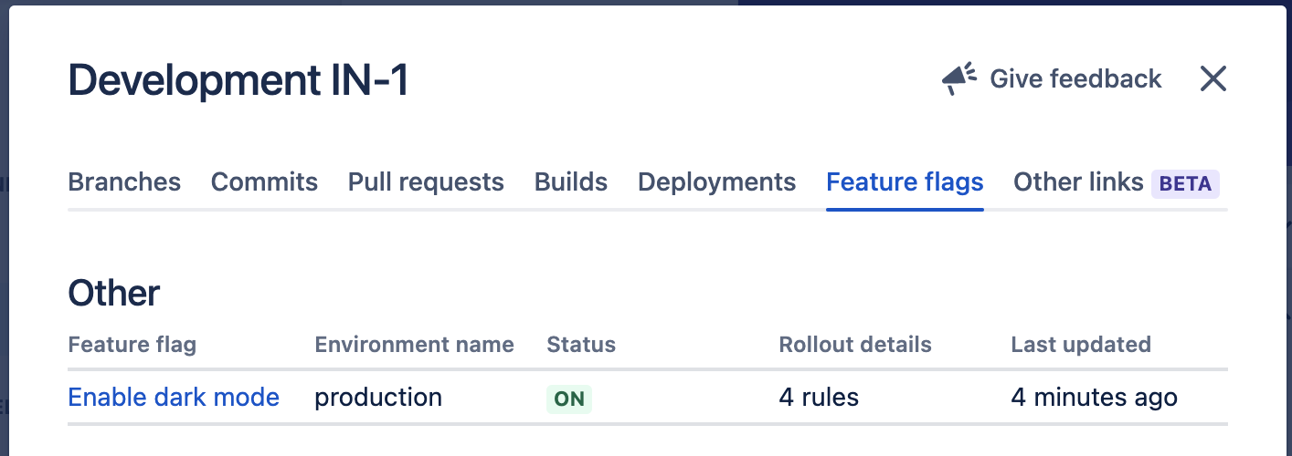Select the Builds tab
Viewport: 1292px width, 456px height.
click(x=571, y=182)
